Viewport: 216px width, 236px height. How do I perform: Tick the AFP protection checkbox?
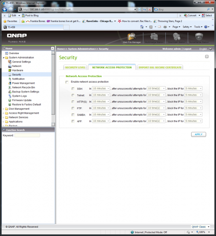click(x=73, y=121)
